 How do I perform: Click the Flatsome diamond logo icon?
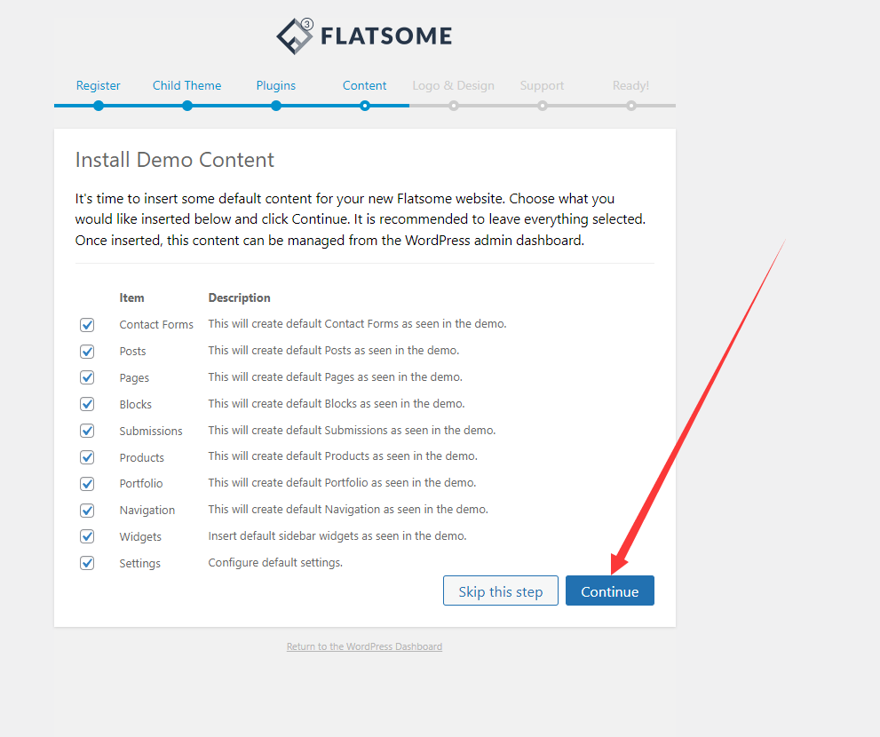(x=295, y=36)
